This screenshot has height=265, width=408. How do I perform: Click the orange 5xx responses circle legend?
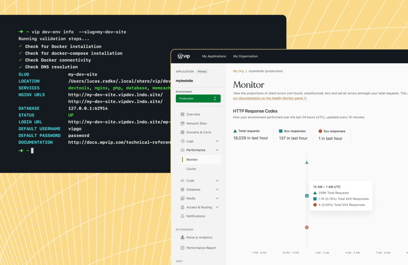[x=320, y=131]
